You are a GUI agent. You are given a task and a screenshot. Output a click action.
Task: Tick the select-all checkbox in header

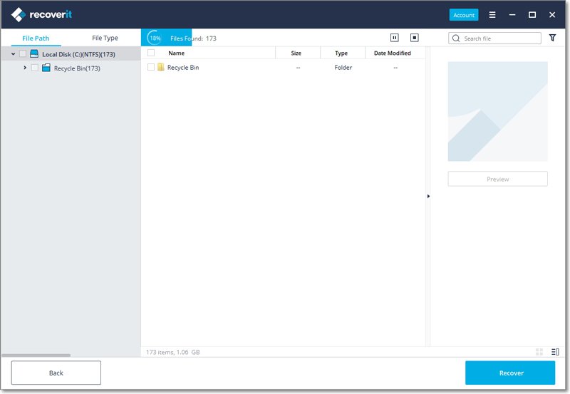tap(151, 53)
